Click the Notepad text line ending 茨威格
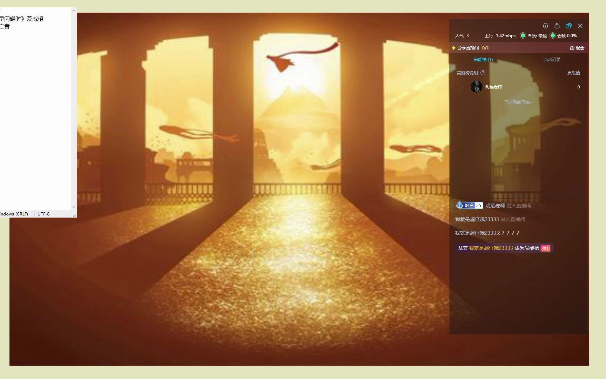The width and height of the screenshot is (606, 379). coord(22,19)
